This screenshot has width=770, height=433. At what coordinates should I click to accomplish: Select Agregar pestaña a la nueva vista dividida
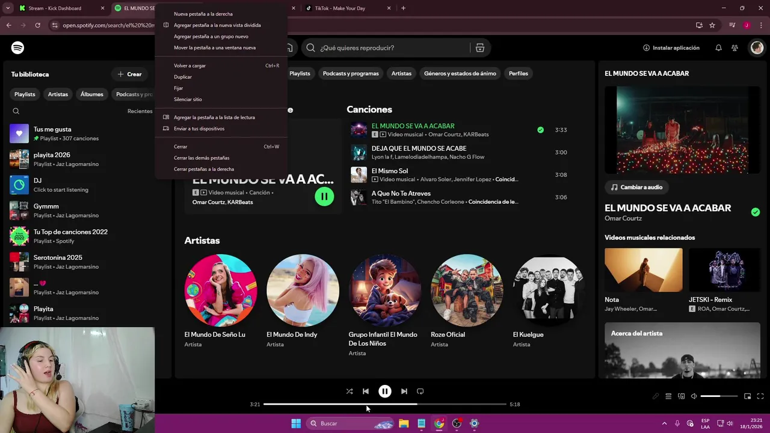(x=221, y=25)
